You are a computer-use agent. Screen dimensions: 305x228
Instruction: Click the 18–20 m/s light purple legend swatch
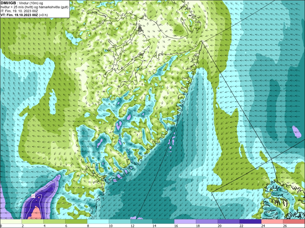pos(207,221)
